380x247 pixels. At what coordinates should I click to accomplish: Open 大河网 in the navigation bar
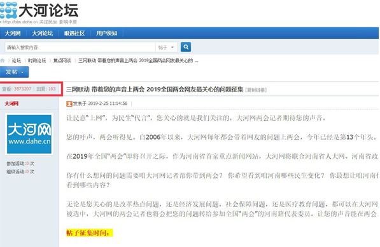pyautogui.click(x=13, y=33)
